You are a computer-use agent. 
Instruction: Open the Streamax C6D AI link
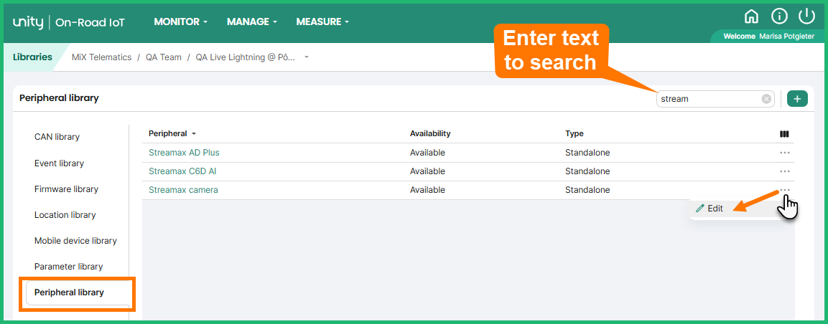tap(182, 171)
